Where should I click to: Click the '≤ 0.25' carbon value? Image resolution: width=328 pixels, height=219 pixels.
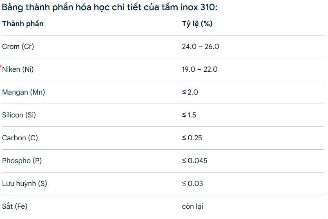[192, 138]
